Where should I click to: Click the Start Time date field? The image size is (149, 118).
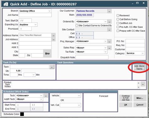click(37, 105)
